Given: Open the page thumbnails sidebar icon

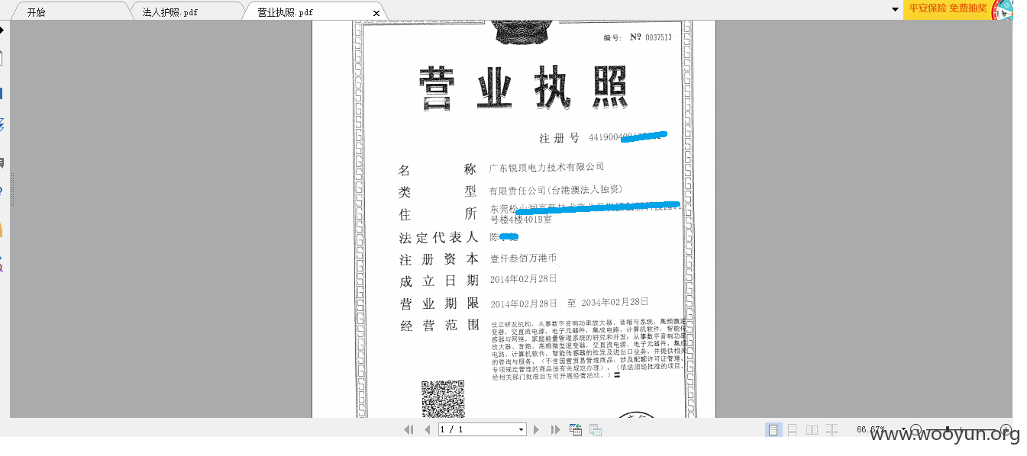Looking at the screenshot, I should tap(2, 57).
